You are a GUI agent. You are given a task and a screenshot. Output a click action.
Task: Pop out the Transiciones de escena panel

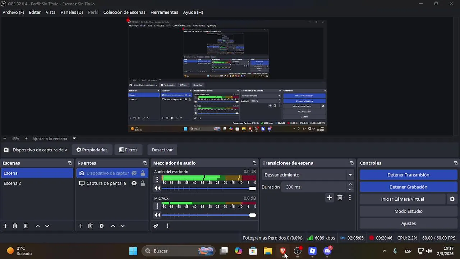(352, 163)
